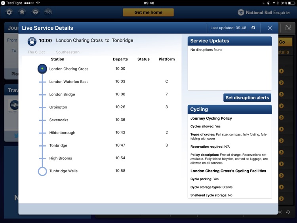This screenshot has width=297, height=223.
Task: Tap the TestFlight back arrow in status bar
Action: pos(3,3)
